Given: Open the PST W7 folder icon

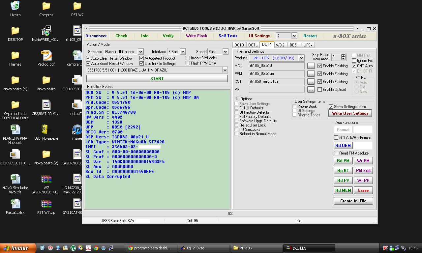Looking at the screenshot, I should click(77, 6).
